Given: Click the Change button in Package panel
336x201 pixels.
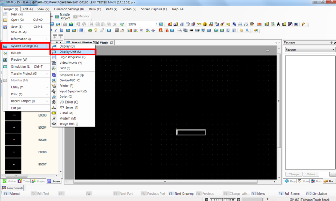Looking at the screenshot, I should tap(293, 174).
